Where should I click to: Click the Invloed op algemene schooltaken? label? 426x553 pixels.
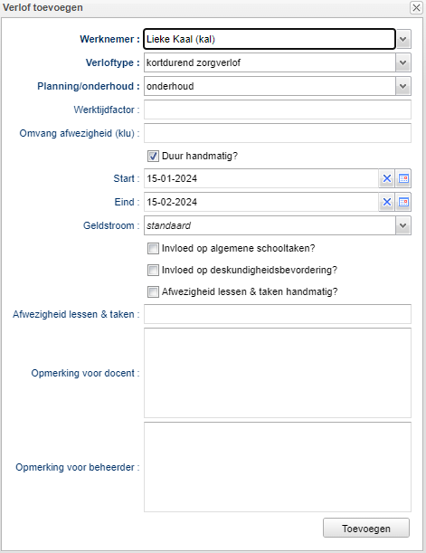point(238,248)
